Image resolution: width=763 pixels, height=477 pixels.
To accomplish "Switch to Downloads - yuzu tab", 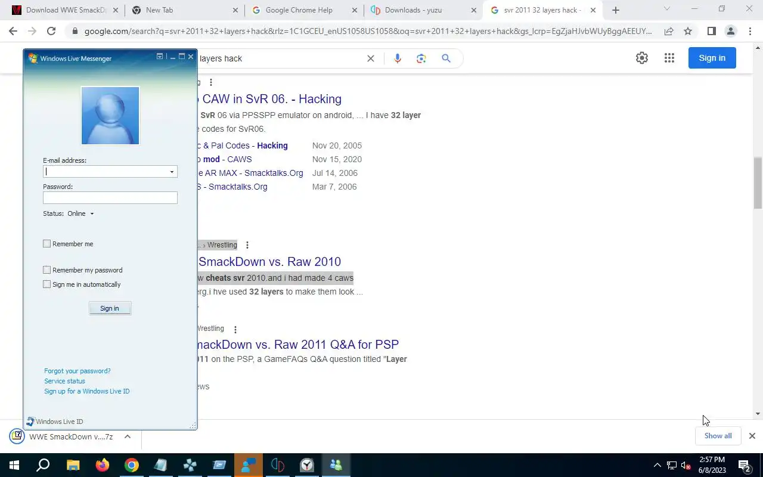I will pyautogui.click(x=424, y=10).
